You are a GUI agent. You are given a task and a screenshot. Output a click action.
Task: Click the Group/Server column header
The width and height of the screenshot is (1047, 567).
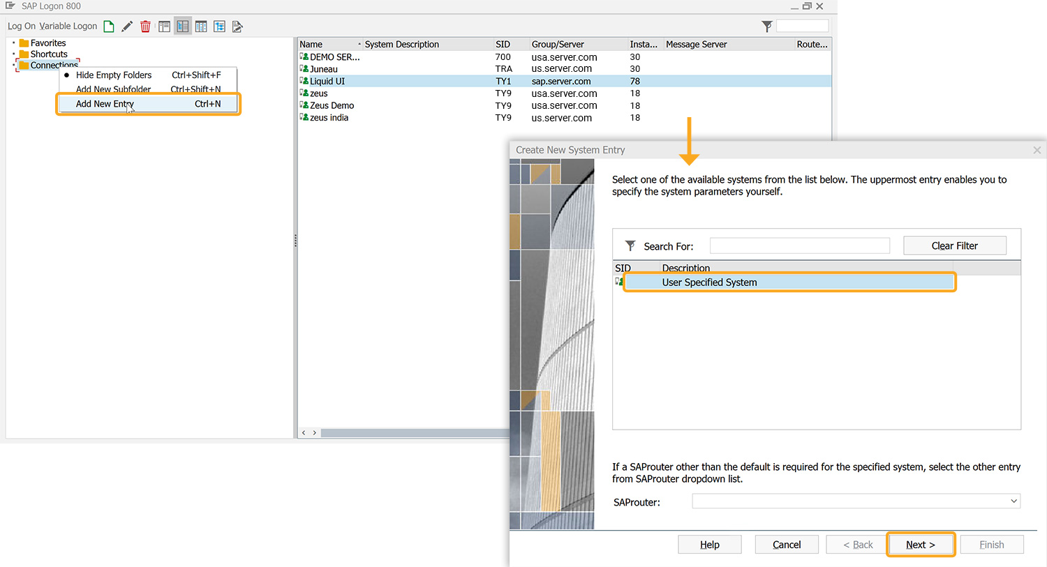pyautogui.click(x=577, y=44)
